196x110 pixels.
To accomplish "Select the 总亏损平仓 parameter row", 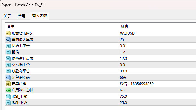I will [101, 65].
